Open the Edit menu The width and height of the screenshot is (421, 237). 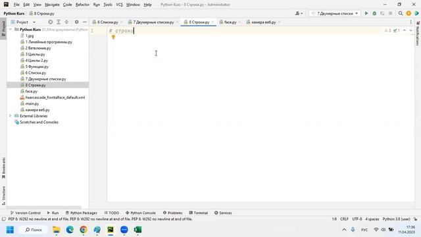coord(26,5)
